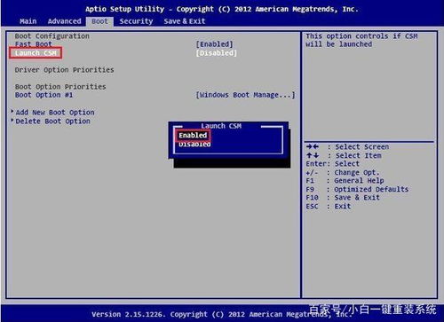
Task: Expand Delete Boot Option submenu
Action: click(52, 122)
